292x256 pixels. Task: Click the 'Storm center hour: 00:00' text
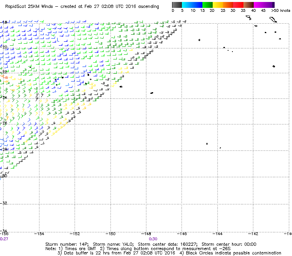(229, 244)
